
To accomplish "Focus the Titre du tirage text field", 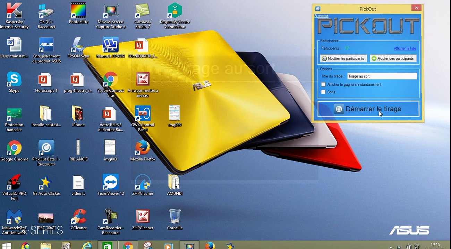I will click(382, 76).
